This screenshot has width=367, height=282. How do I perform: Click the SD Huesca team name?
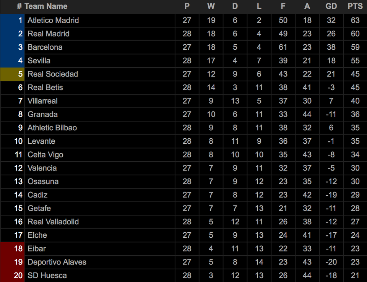click(x=47, y=276)
